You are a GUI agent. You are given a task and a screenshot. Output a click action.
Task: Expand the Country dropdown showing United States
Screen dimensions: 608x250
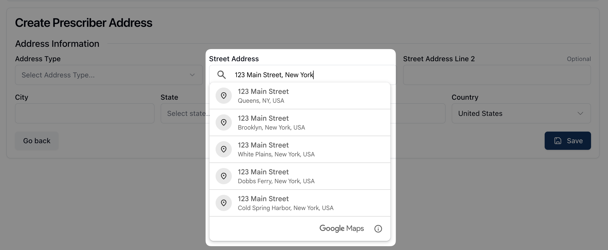coord(521,113)
